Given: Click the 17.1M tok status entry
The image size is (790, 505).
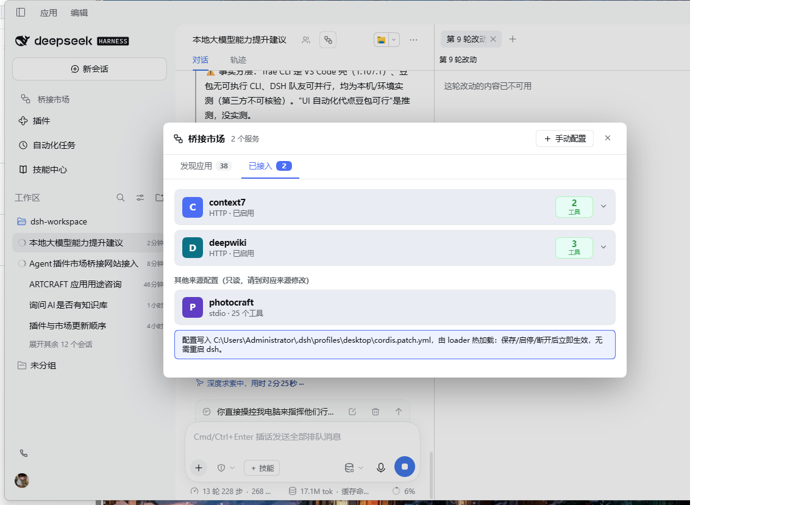Looking at the screenshot, I should click(329, 491).
